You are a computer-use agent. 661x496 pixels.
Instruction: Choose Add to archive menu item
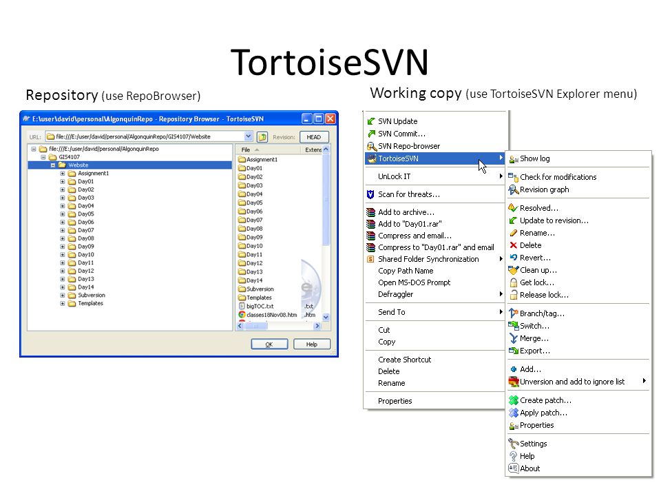coord(435,212)
